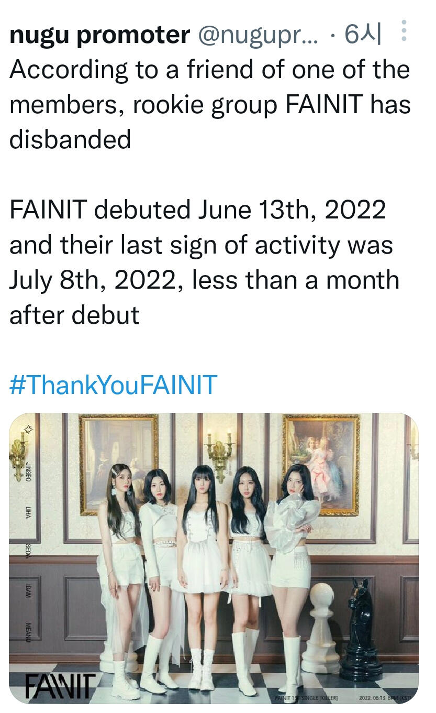This screenshot has width=436, height=713.
Task: Click the tweet text about FAINIT disbanding
Action: [209, 105]
